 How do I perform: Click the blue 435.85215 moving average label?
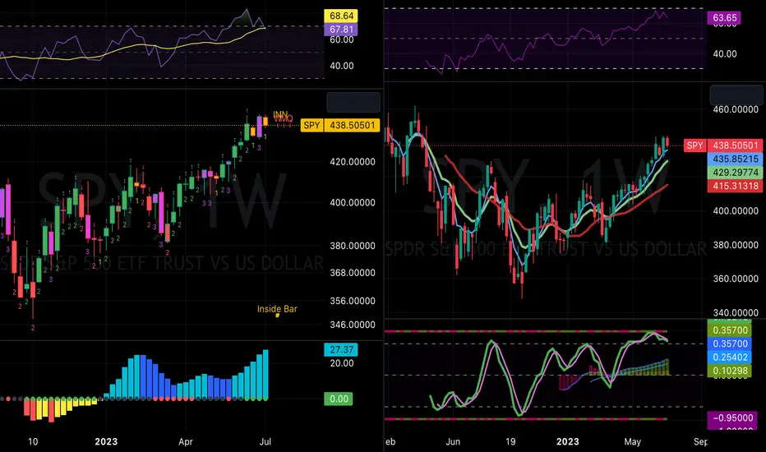(x=736, y=159)
